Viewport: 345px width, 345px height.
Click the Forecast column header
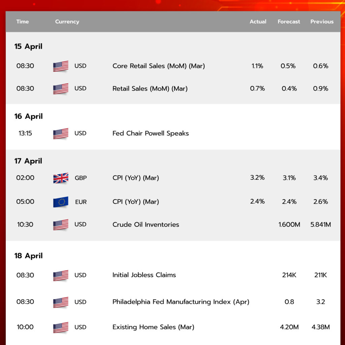point(289,22)
